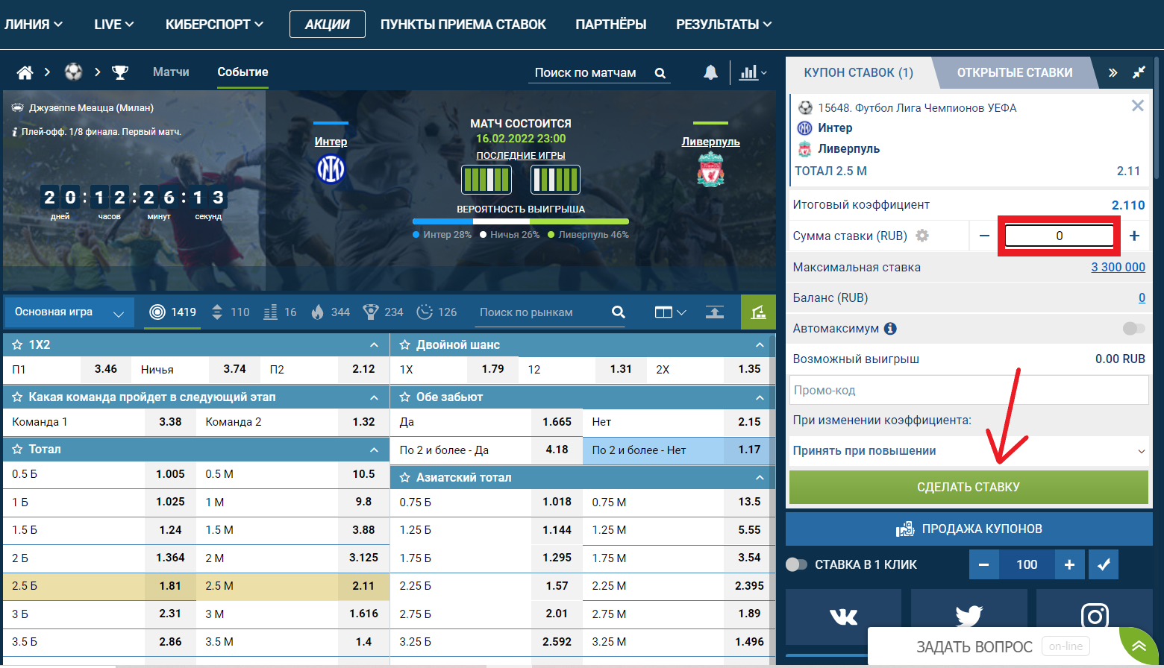Favorite the 1X2 market star

tap(17, 345)
